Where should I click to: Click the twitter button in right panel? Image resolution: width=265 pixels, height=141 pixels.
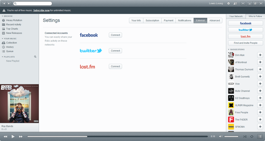point(246,30)
